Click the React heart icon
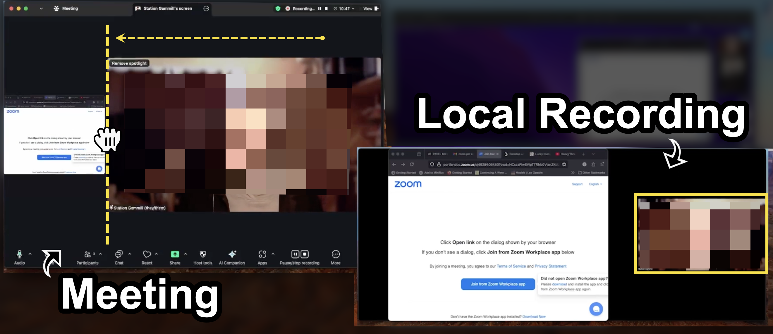Viewport: 773px width, 334px height. [x=147, y=254]
